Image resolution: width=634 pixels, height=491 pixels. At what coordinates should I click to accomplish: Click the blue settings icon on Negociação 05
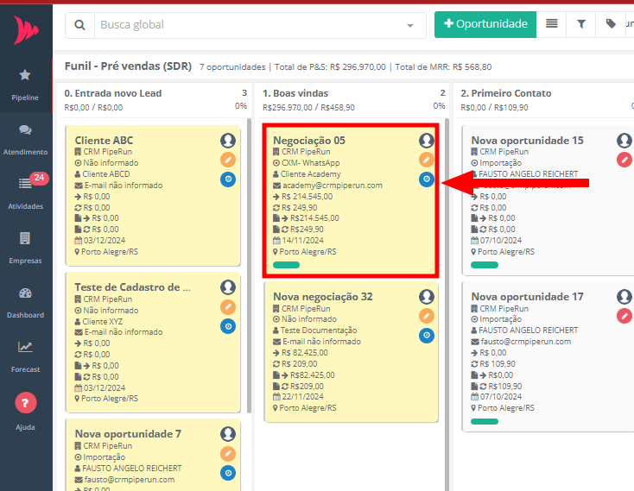pyautogui.click(x=427, y=179)
